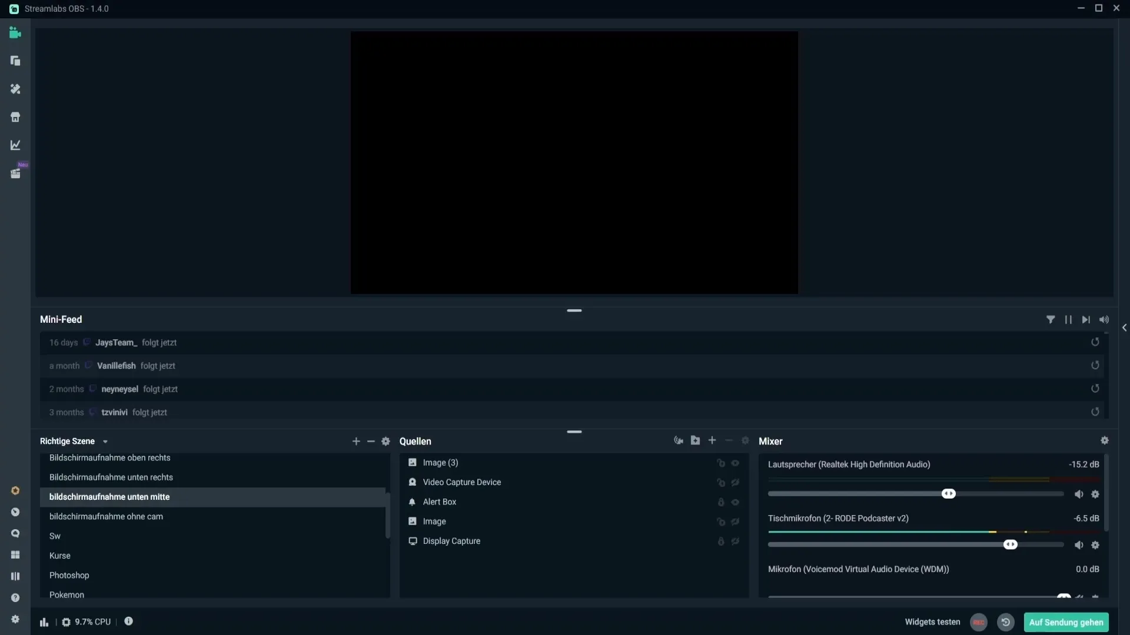The image size is (1130, 635).
Task: Open Lautsprecher source settings gear
Action: click(x=1095, y=494)
